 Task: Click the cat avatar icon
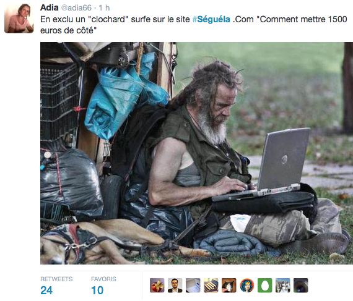point(229,286)
